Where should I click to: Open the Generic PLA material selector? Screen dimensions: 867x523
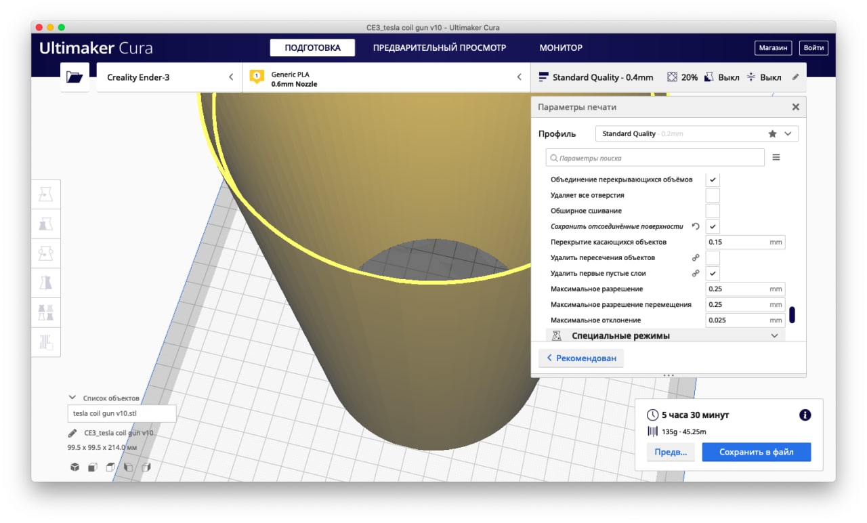pos(387,77)
